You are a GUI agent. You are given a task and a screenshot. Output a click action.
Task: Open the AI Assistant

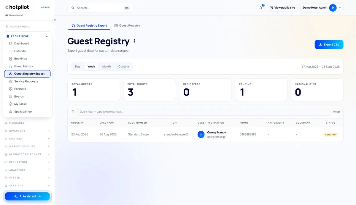(27, 196)
